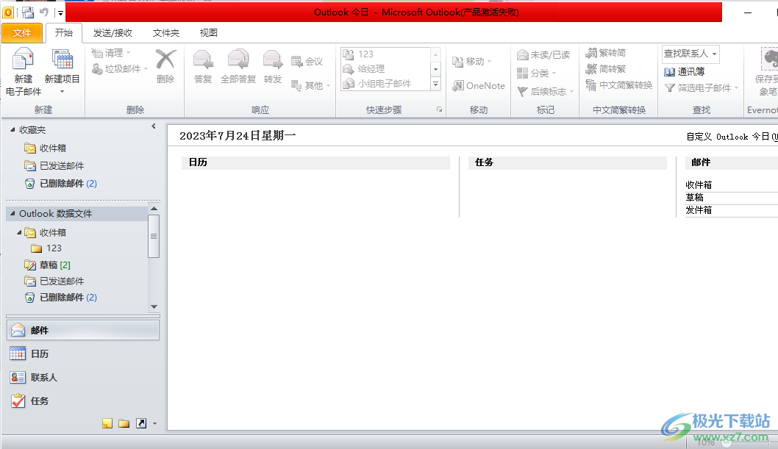Open the Drafts (草稿) [2] folder
The width and height of the screenshot is (778, 449).
click(48, 265)
